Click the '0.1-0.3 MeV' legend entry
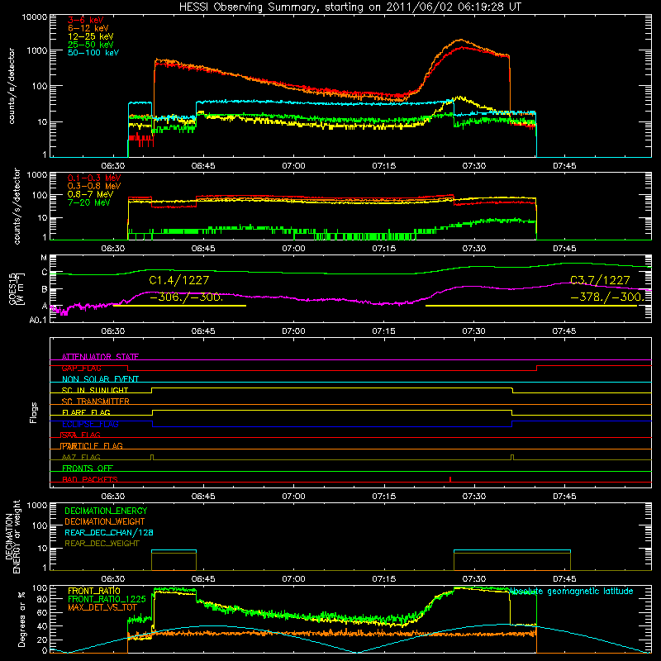This screenshot has width=661, height=661. pos(94,178)
